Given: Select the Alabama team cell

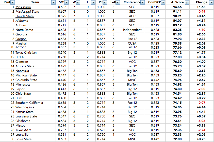Looking at the screenshot, I should click(x=35, y=21).
